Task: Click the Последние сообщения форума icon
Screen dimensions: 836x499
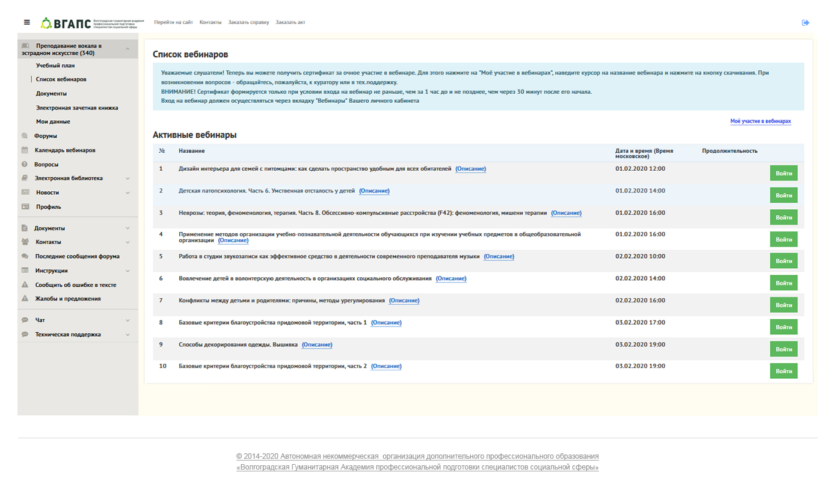Action: tap(25, 256)
